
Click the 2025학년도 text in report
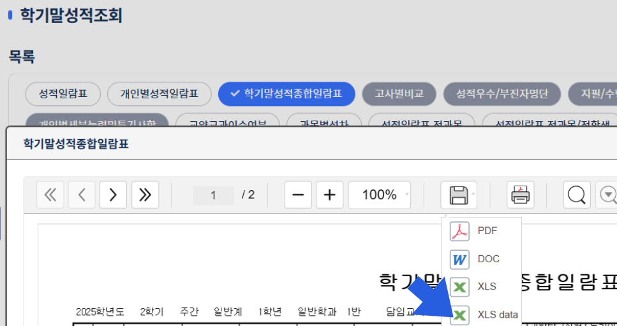tap(100, 313)
